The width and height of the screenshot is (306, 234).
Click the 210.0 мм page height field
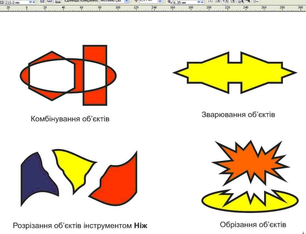tap(16, 2)
